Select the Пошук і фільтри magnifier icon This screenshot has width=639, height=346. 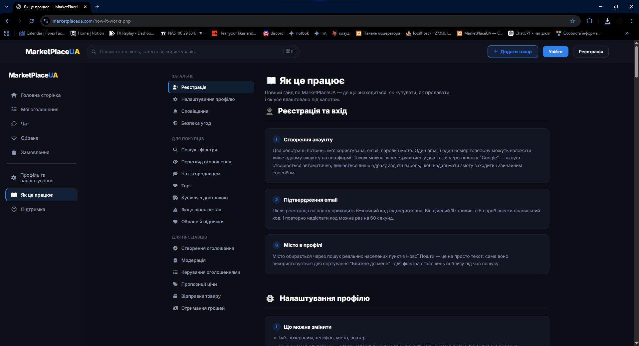click(175, 150)
